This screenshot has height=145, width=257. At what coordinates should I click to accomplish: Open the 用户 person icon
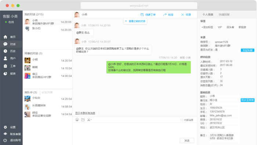[6, 58]
